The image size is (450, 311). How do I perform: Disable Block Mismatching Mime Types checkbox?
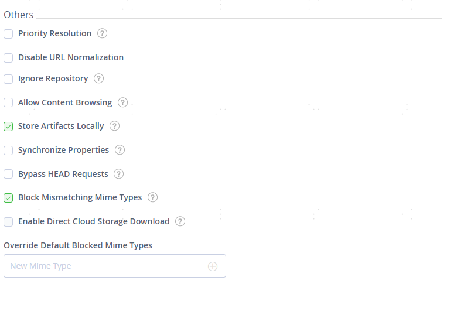coord(8,198)
